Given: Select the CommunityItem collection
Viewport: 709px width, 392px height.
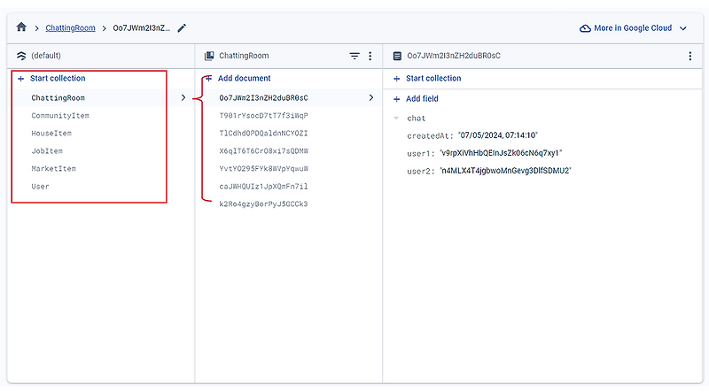Looking at the screenshot, I should point(60,116).
